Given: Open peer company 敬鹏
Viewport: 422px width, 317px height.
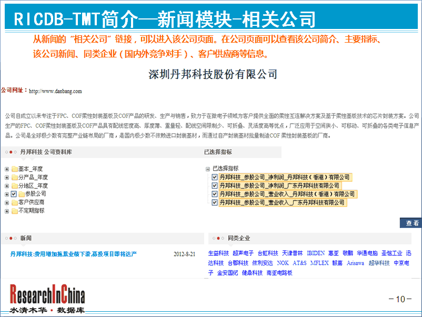Looking at the screenshot, I should point(348,253).
